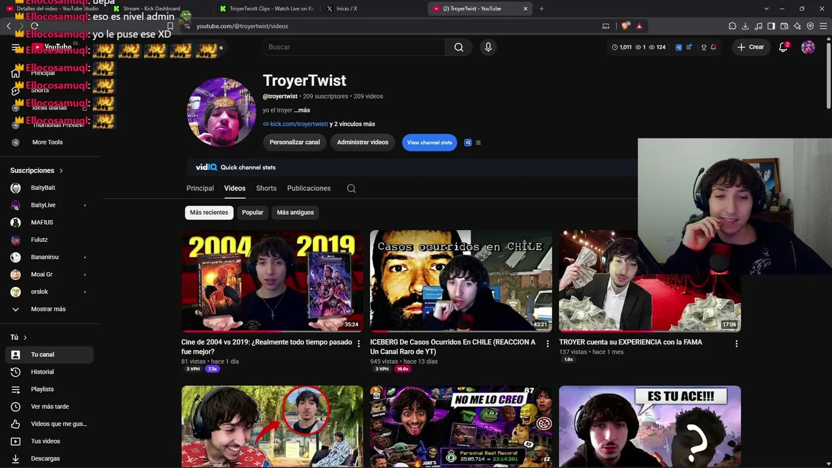
Task: Switch to the TroyerTwistt Clips browser tab
Action: pyautogui.click(x=267, y=8)
